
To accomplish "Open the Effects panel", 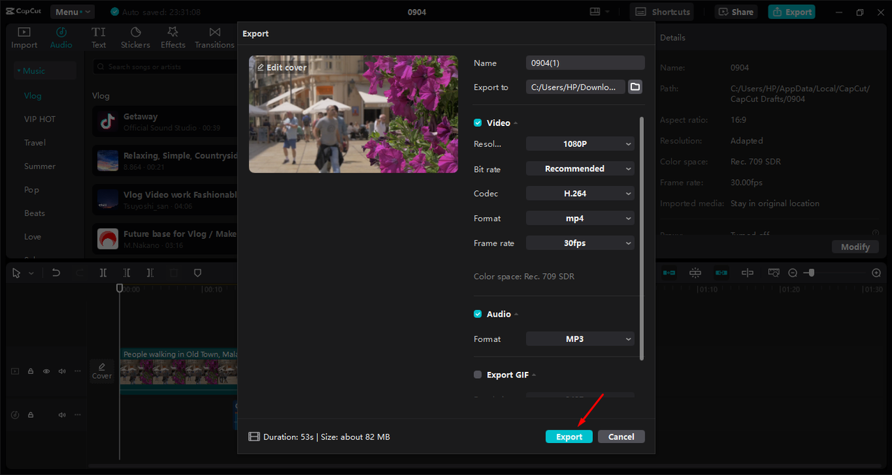I will pyautogui.click(x=173, y=38).
